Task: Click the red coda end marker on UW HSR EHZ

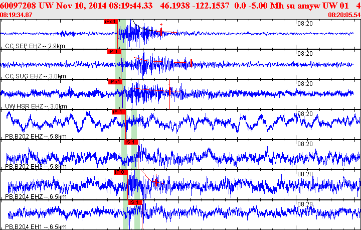Action: tap(170, 93)
